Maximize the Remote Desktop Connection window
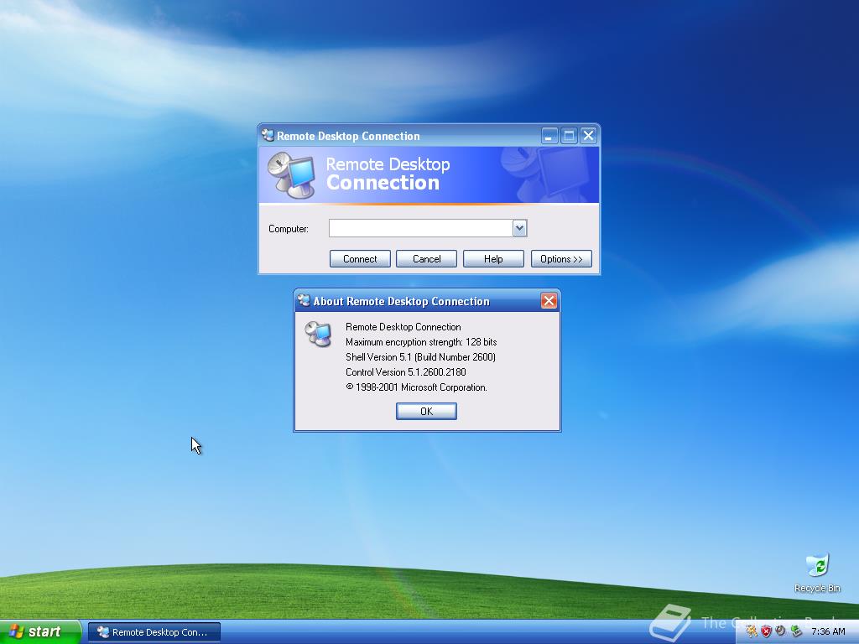Image resolution: width=859 pixels, height=644 pixels. (569, 135)
